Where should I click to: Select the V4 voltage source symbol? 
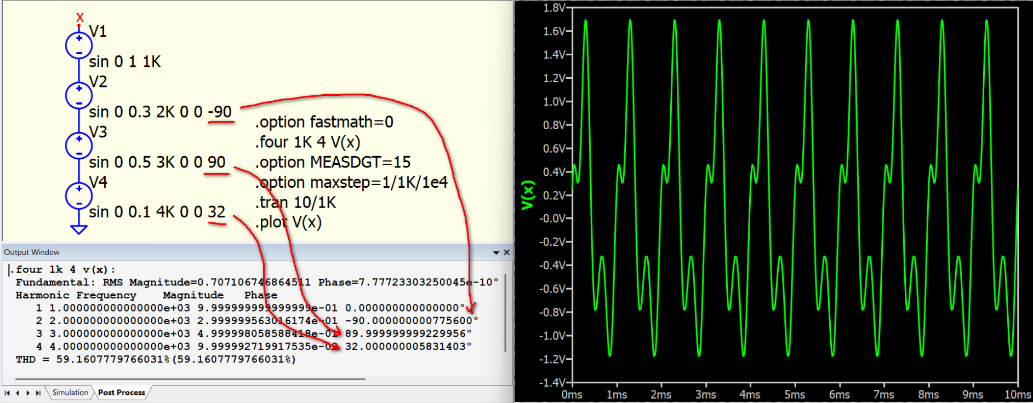pyautogui.click(x=79, y=196)
